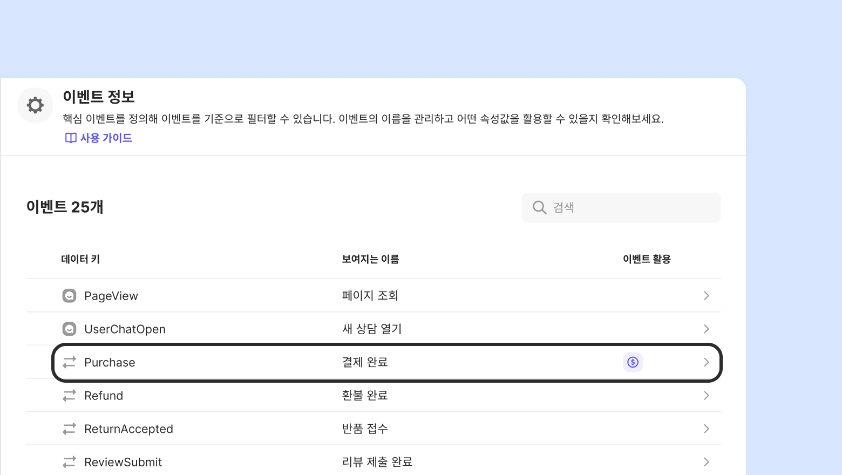This screenshot has width=842, height=475.
Task: Click the 데이터 키 column header
Action: pos(80,260)
